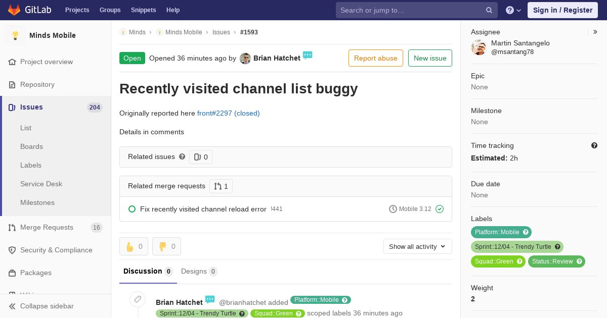Open Security & Compliance in sidebar
The image size is (607, 318).
(56, 250)
